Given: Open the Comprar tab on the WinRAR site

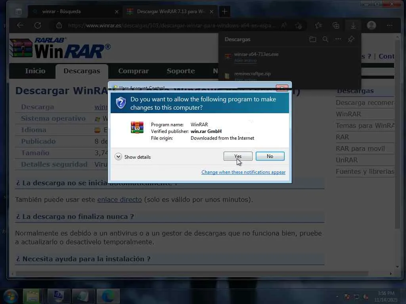Looking at the screenshot, I should coord(133,71).
